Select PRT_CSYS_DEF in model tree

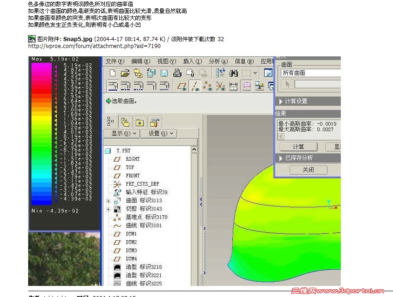point(142,184)
